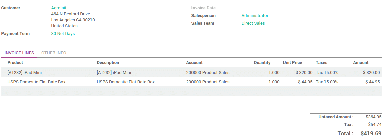Sort by the Quantity column header

click(x=262, y=63)
